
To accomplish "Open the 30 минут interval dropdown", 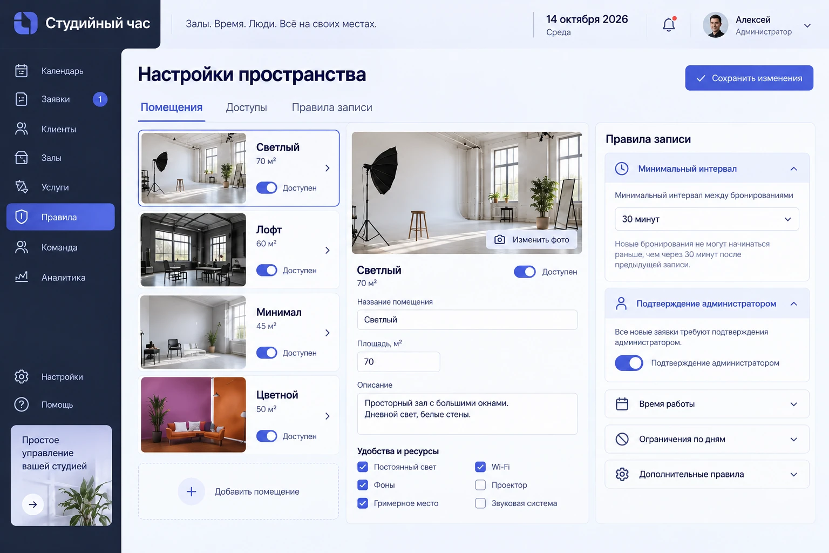I will [x=706, y=219].
